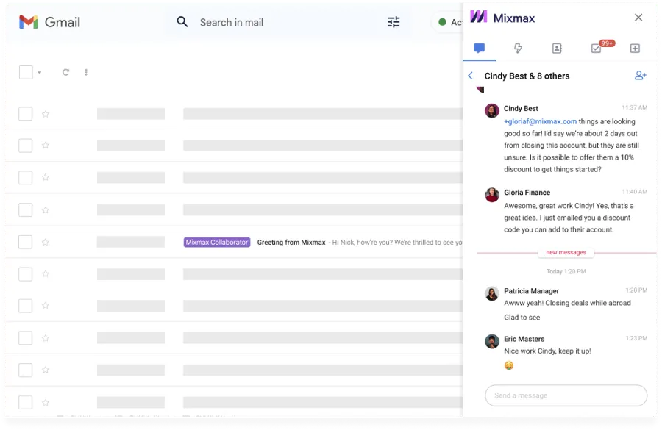Click Patricia Manager's avatar

coord(492,293)
